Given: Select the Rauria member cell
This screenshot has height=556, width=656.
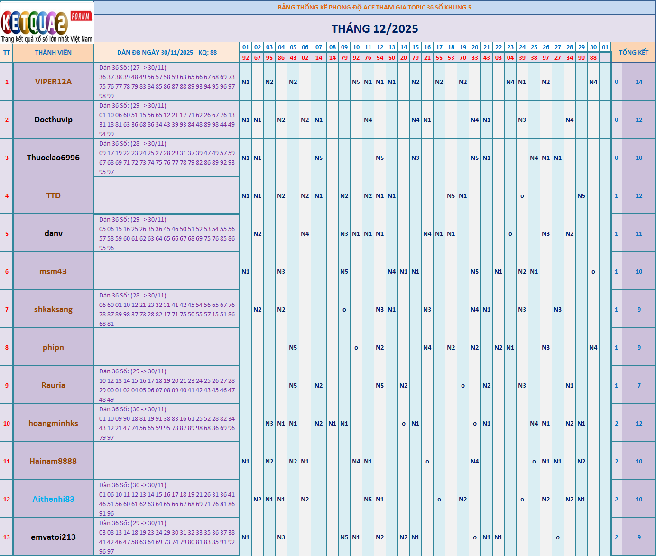Looking at the screenshot, I should tap(53, 385).
